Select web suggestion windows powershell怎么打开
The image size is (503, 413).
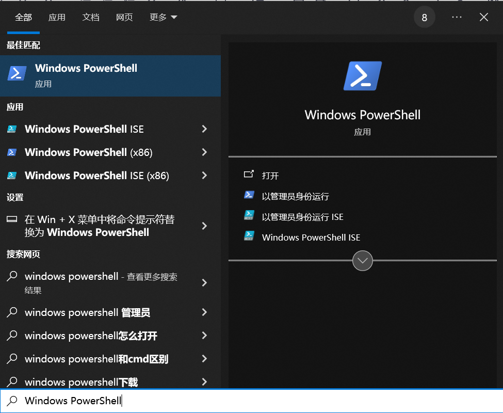click(x=110, y=336)
